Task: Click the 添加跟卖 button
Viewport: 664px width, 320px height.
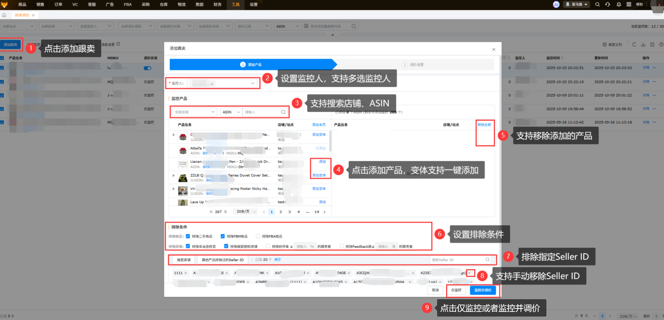Action: (x=11, y=45)
